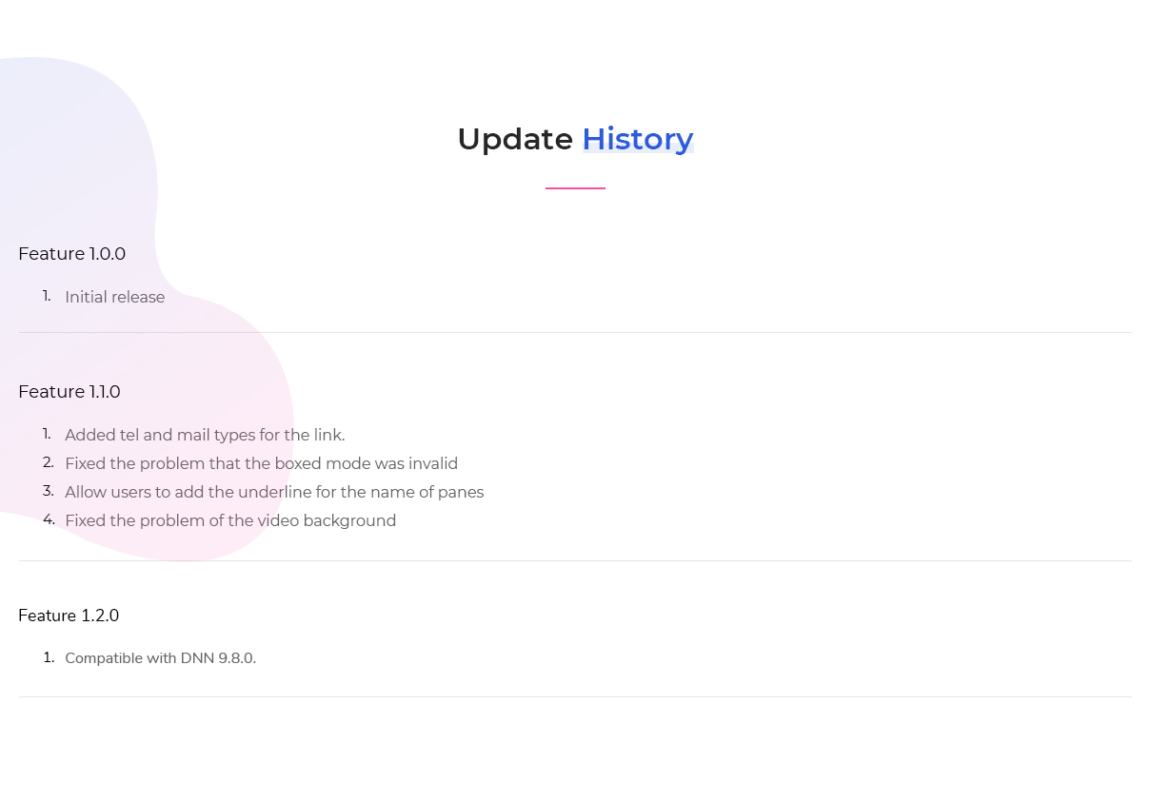Viewport: 1151px width, 802px height.
Task: Click the blue highlighted "History" word
Action: (x=637, y=139)
